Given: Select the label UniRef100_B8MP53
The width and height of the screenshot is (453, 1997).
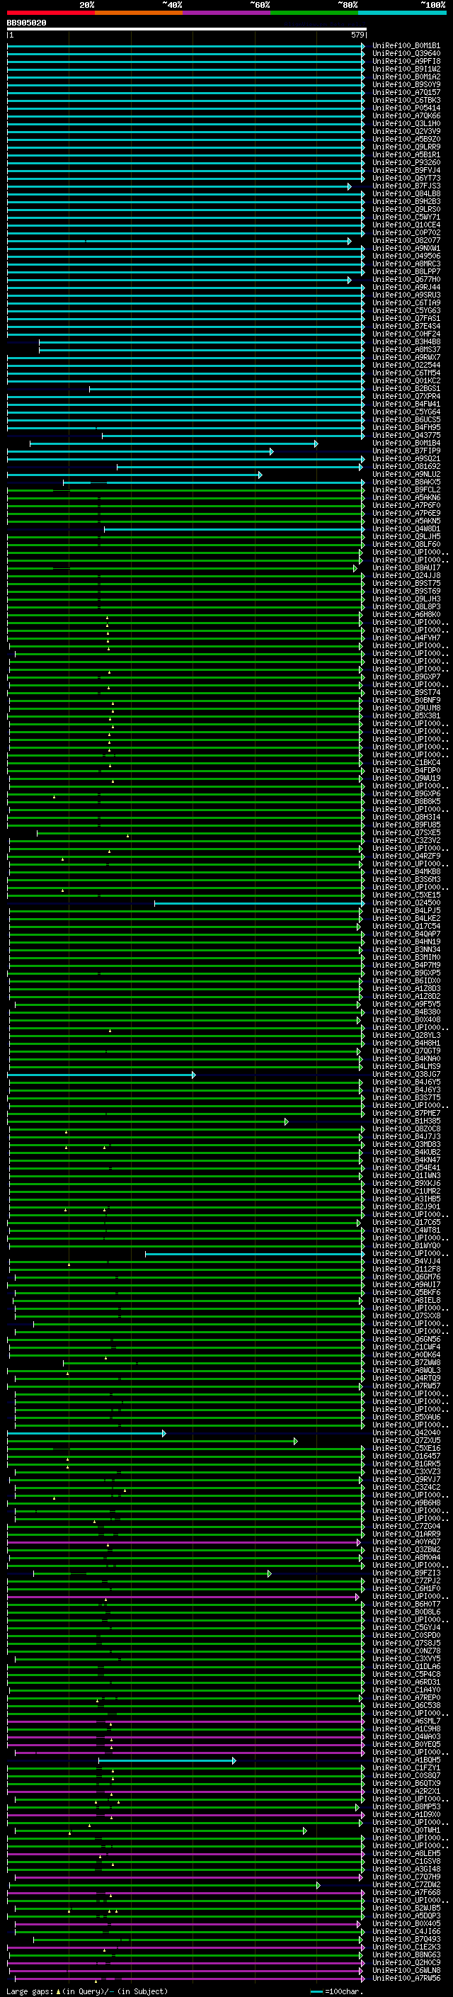Looking at the screenshot, I should pos(406,1807).
